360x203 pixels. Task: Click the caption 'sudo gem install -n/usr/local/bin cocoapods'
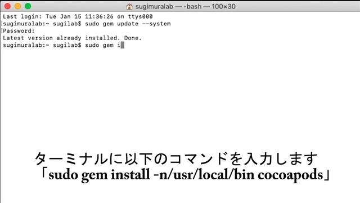click(186, 175)
